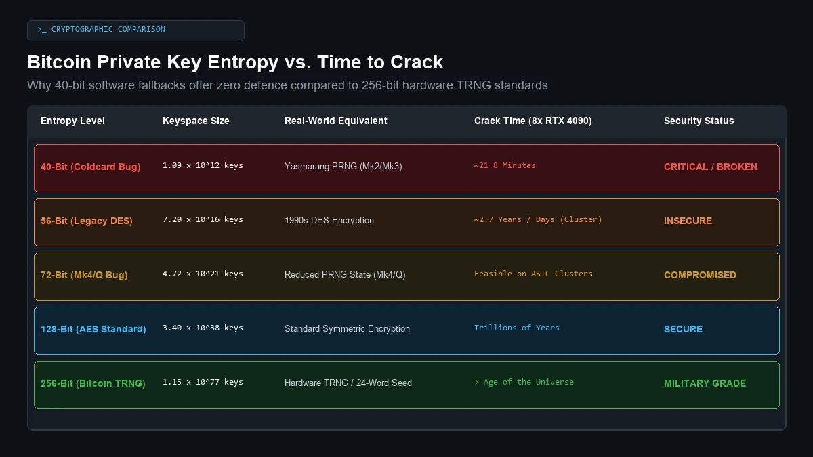Click the Standard Symmetric Encryption cell
This screenshot has width=813, height=457.
tap(347, 328)
